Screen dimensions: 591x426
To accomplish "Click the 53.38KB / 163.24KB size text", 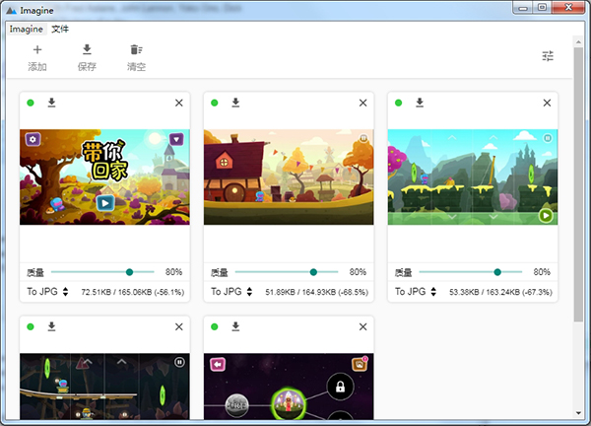I will point(500,292).
